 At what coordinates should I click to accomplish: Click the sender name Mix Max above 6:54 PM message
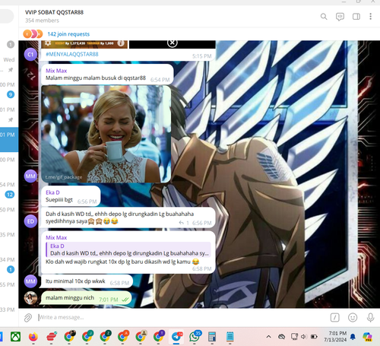[56, 71]
